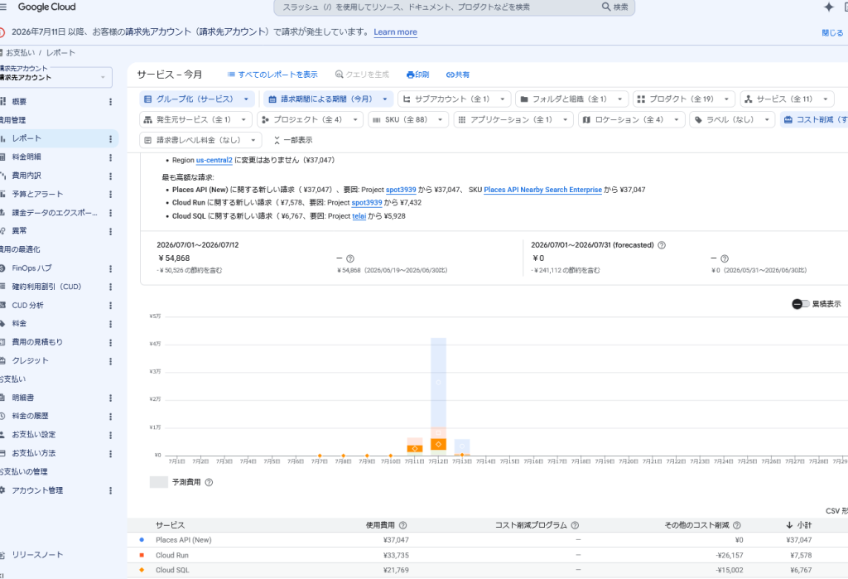Image resolution: width=848 pixels, height=579 pixels.
Task: Expand SKU (全 88) filter
Action: click(x=408, y=119)
